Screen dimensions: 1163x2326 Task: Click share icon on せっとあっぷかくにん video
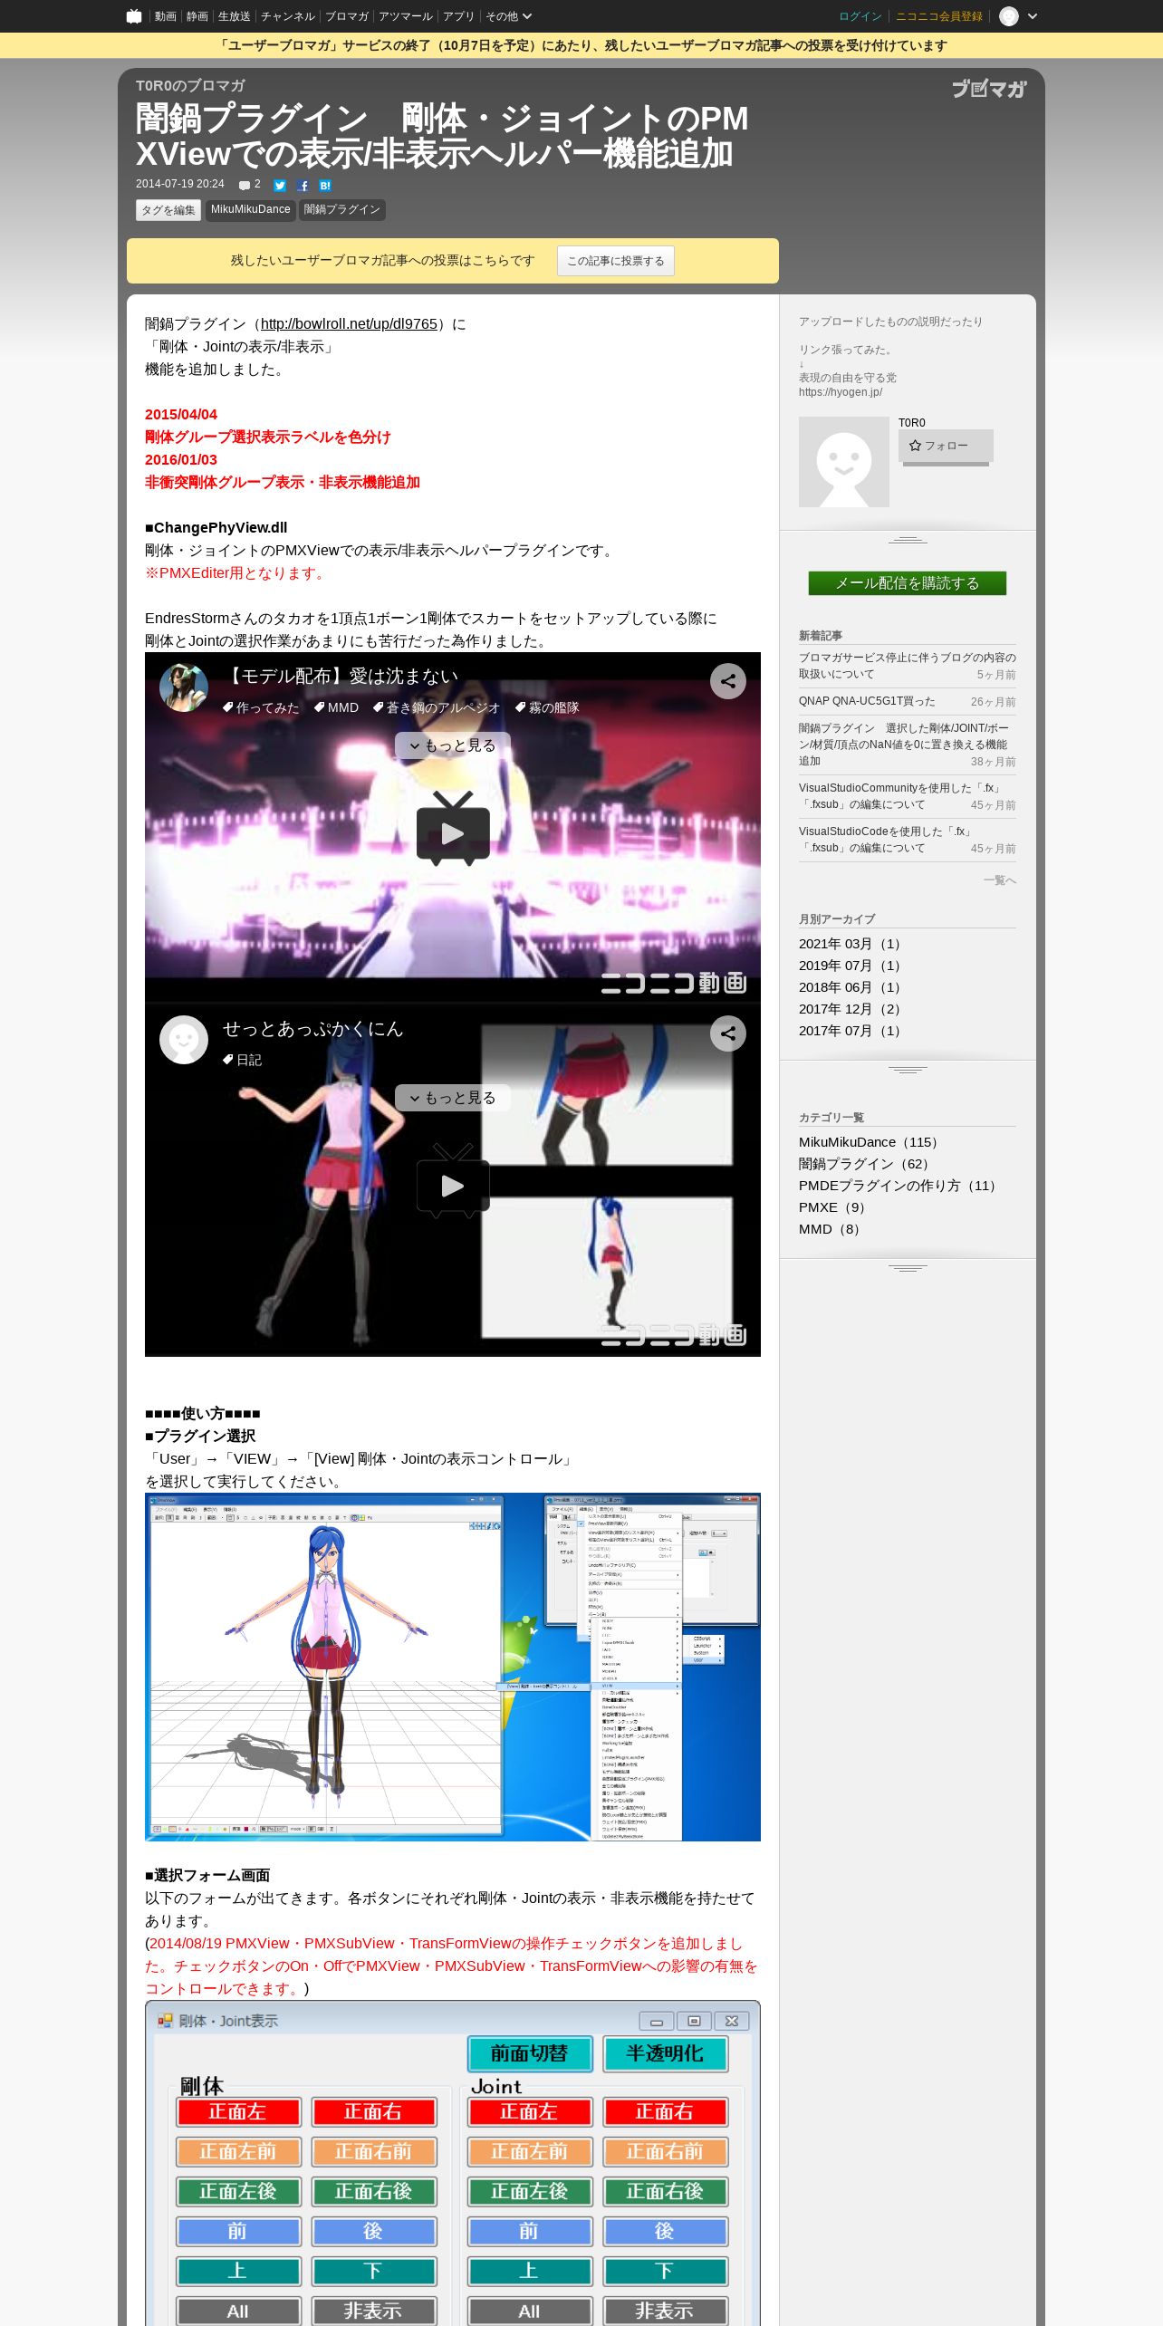coord(728,1033)
